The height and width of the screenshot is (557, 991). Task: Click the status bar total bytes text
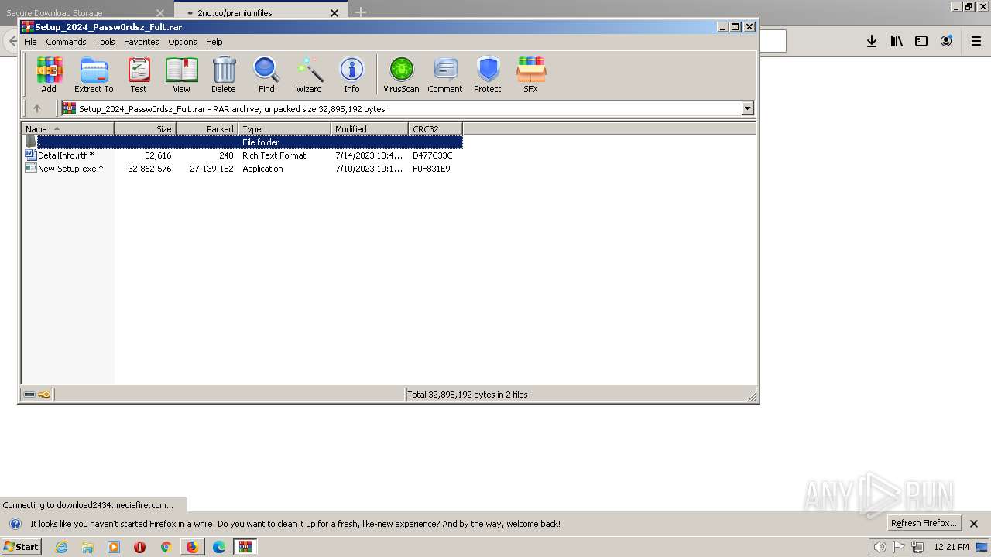[x=468, y=395]
